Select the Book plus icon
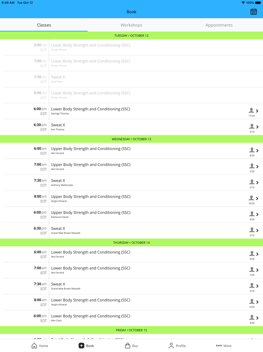Image resolution: width=263 pixels, height=352 pixels. (x=81, y=346)
